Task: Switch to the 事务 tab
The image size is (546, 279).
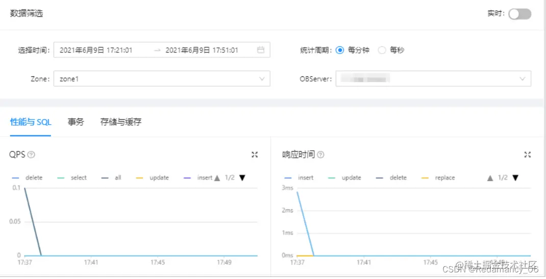Action: pyautogui.click(x=76, y=122)
